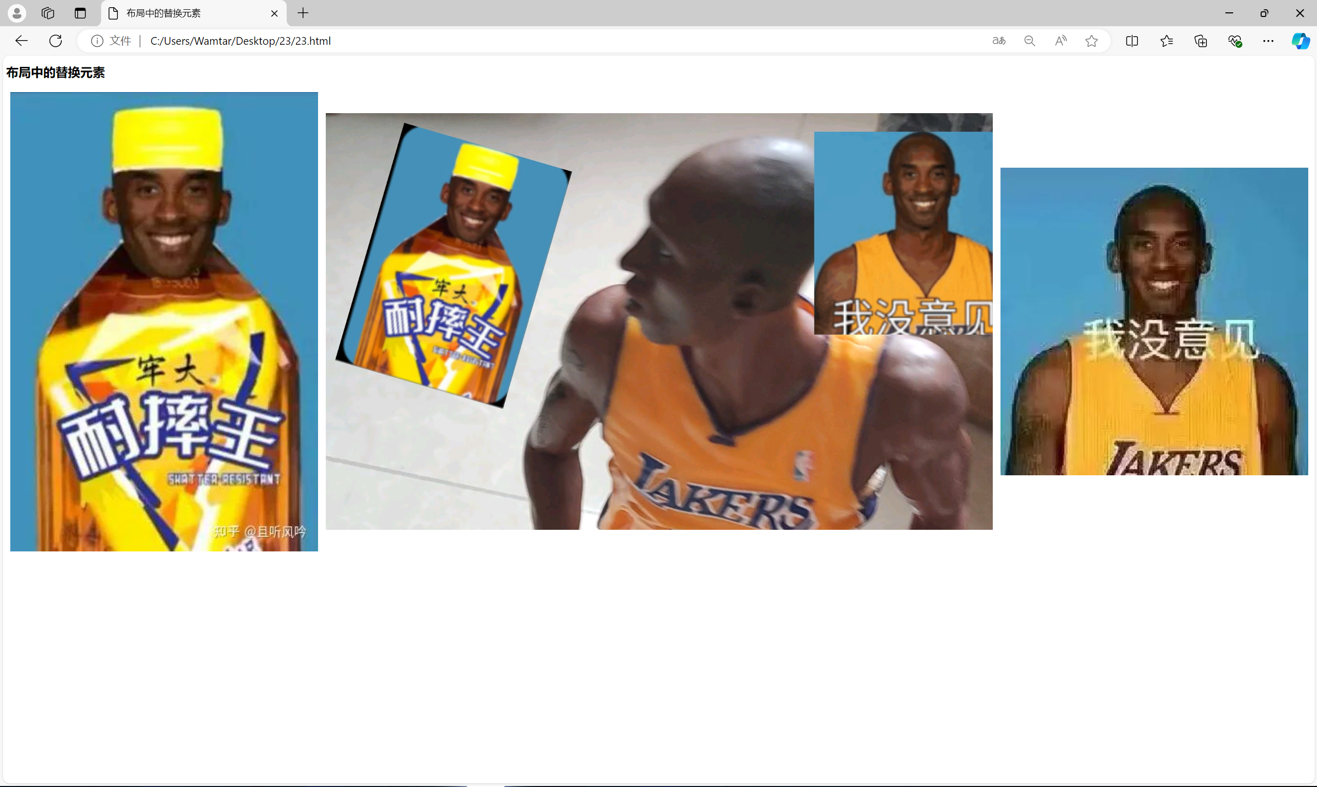Click the 布局中的替换元素 page heading
Viewport: 1317px width, 787px height.
56,73
